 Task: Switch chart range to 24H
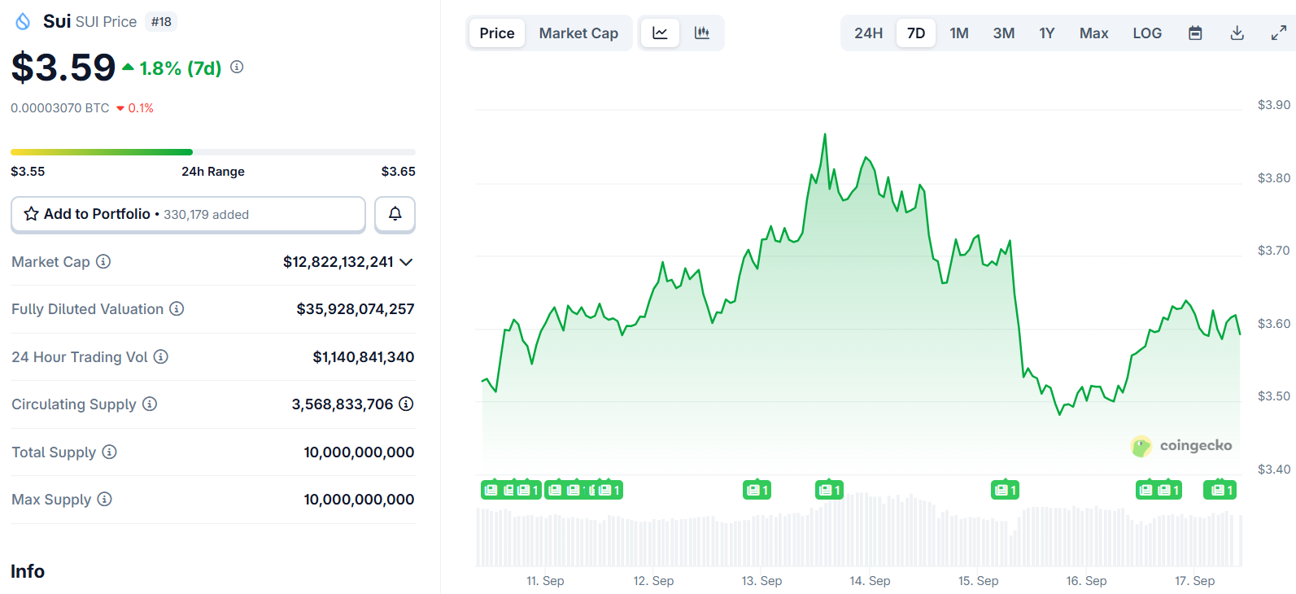(868, 33)
